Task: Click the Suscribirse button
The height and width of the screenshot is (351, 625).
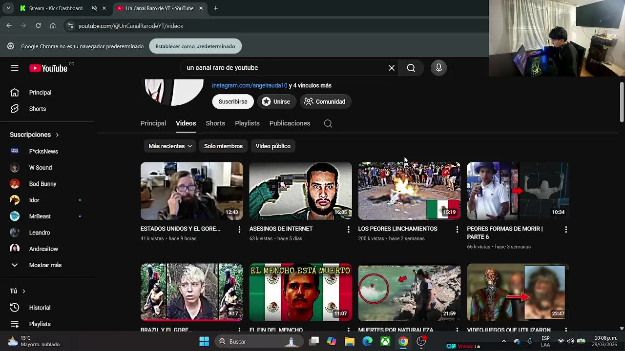Action: pyautogui.click(x=233, y=102)
